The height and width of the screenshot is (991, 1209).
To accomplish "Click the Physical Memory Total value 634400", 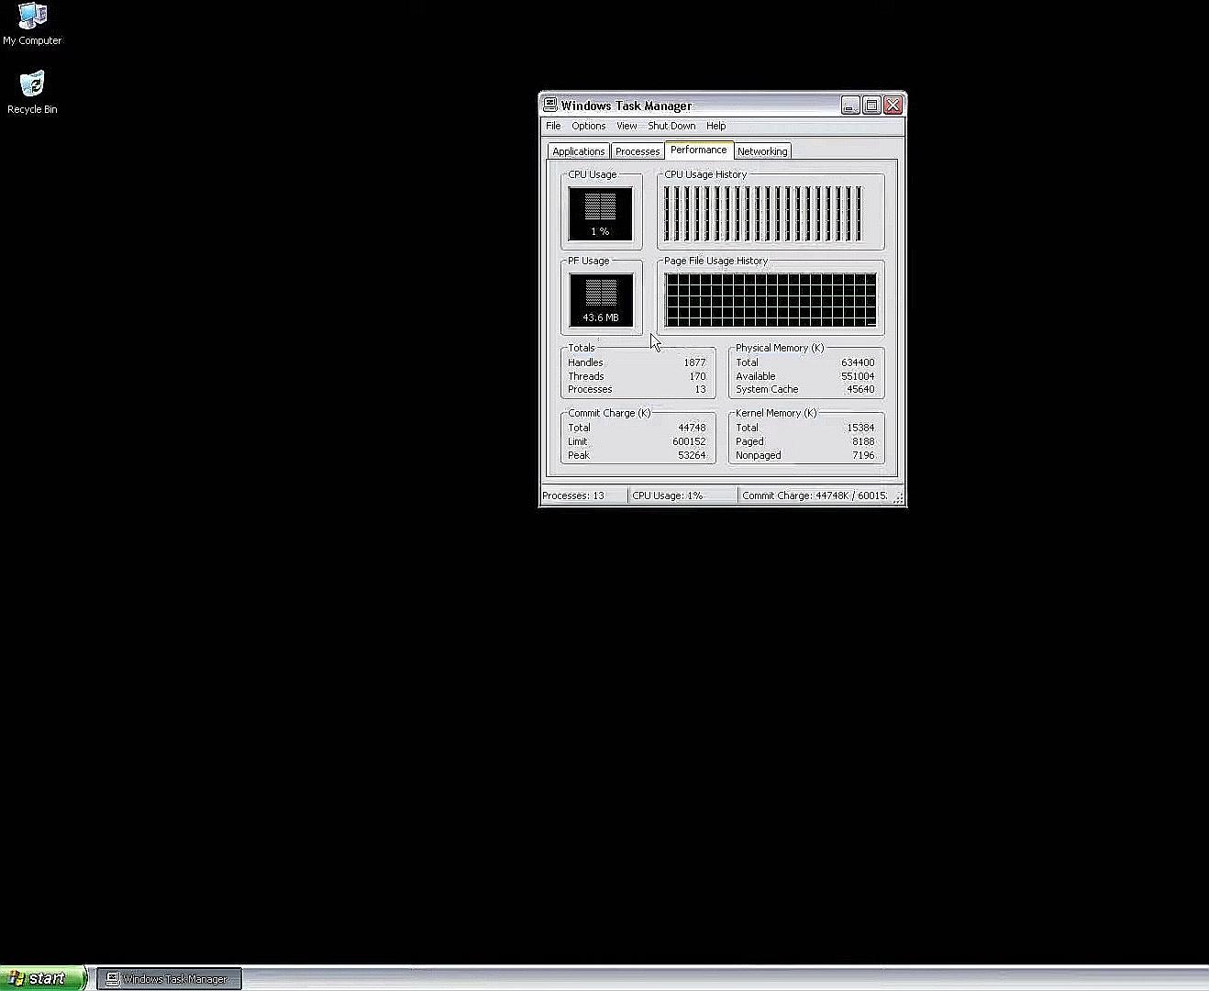I will click(x=858, y=362).
